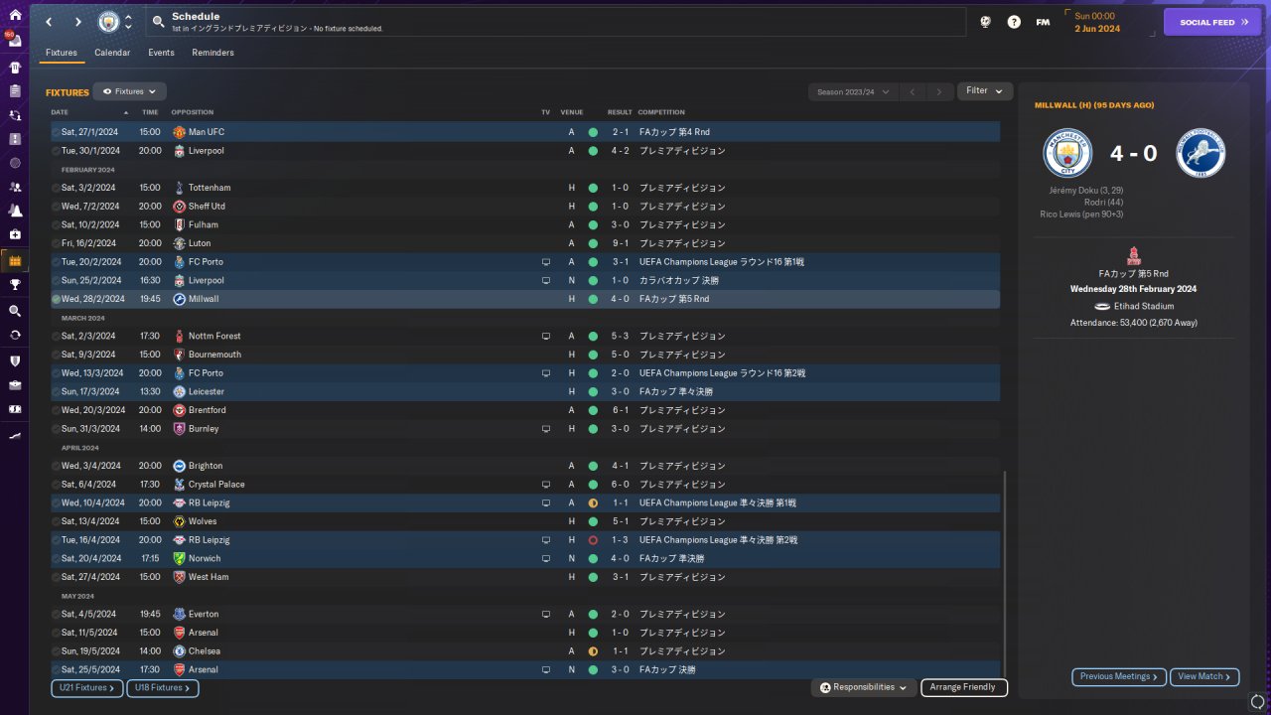Expand the team switcher chevrons beside club badge
1271x715 pixels.
128,22
